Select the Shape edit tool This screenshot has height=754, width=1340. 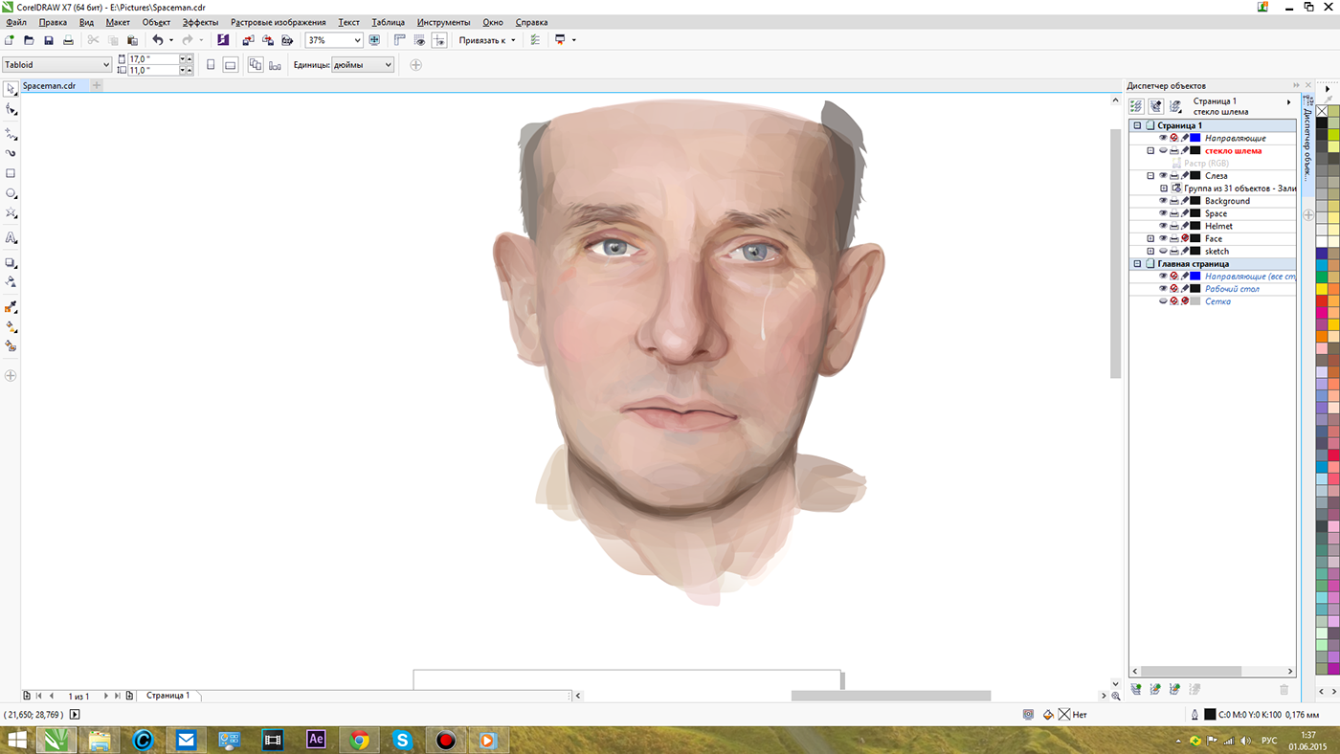tap(11, 110)
